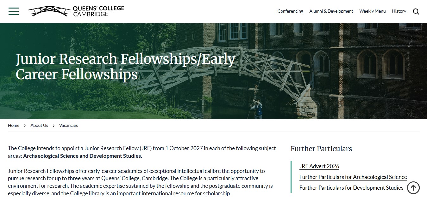Open the JRF Advert 2026 link
427x201 pixels.
pyautogui.click(x=319, y=166)
